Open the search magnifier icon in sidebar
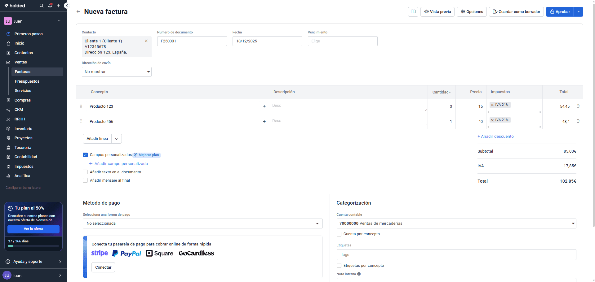The width and height of the screenshot is (595, 282). click(42, 6)
